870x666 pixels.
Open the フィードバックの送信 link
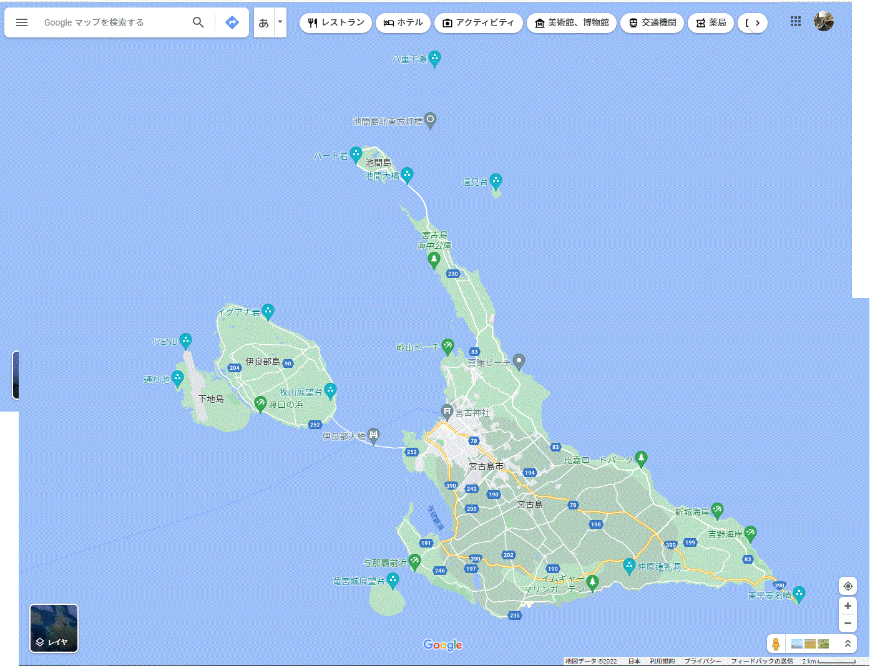761,661
